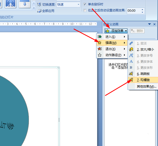This screenshot has height=146, width=158.
Task: Choose the 2. 放大/缩小 effect
Action: coord(143,50)
